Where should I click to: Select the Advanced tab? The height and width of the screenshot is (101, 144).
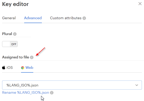point(33,18)
